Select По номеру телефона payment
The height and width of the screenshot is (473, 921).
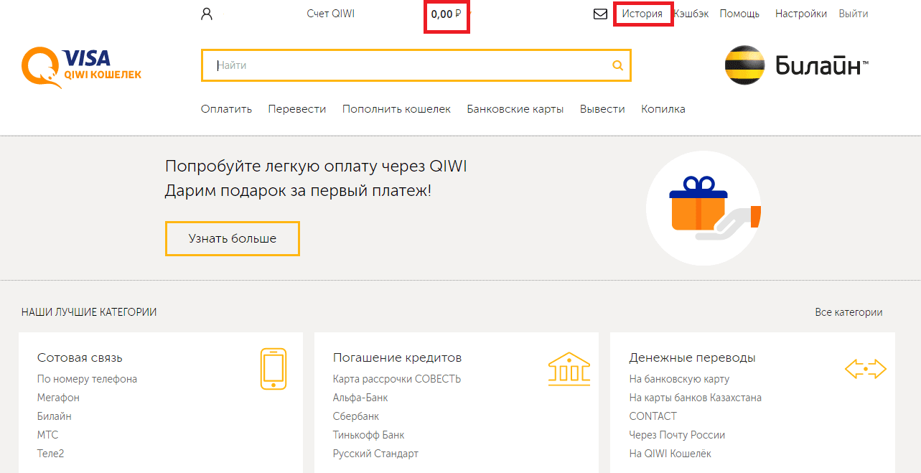coord(87,379)
